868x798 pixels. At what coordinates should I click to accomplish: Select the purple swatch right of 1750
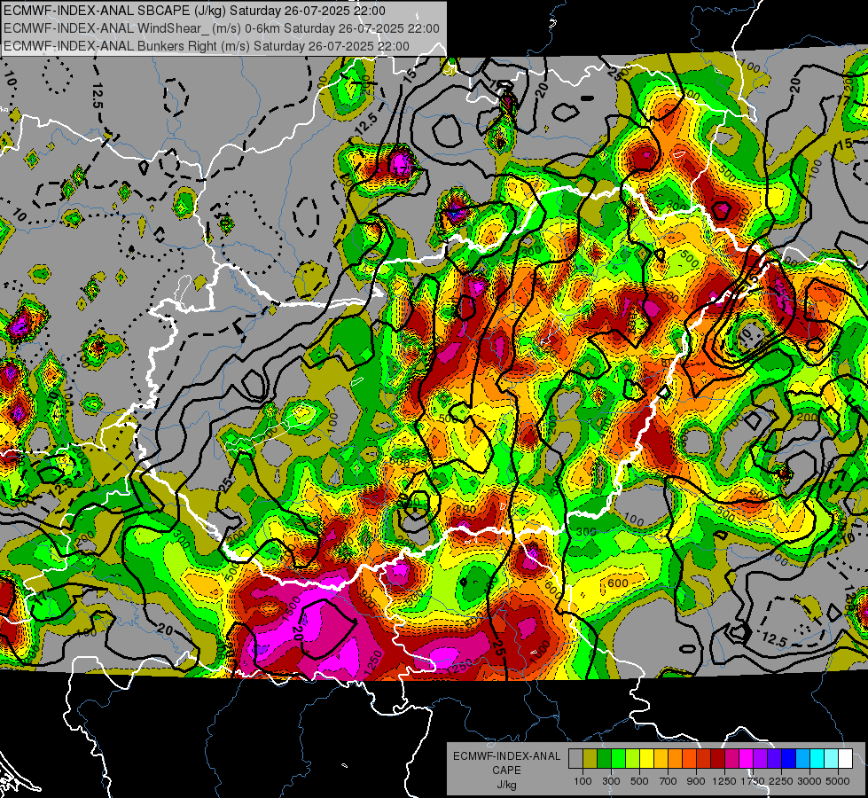pos(761,758)
